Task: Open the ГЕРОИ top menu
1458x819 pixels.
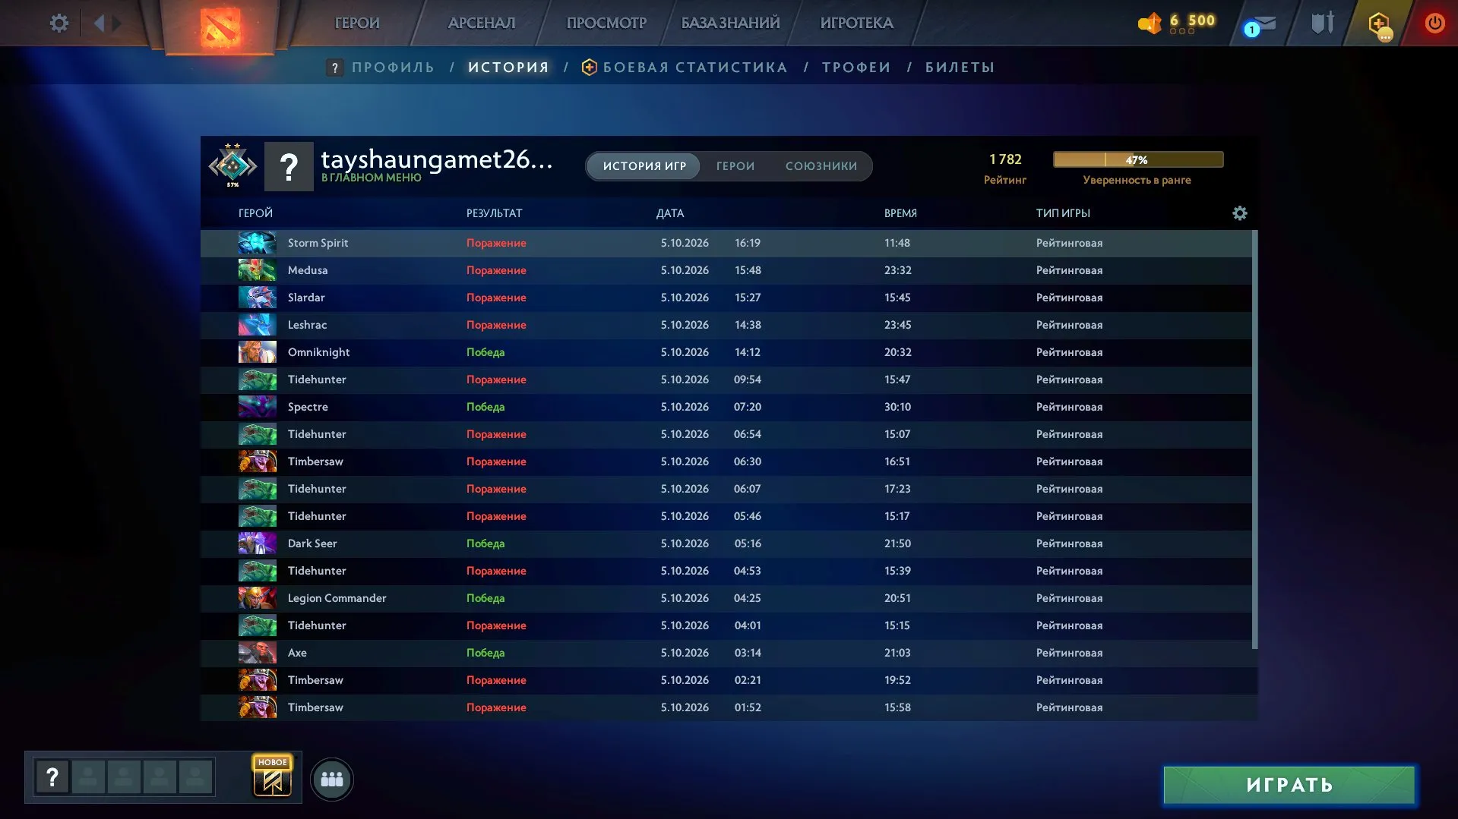Action: pyautogui.click(x=357, y=23)
